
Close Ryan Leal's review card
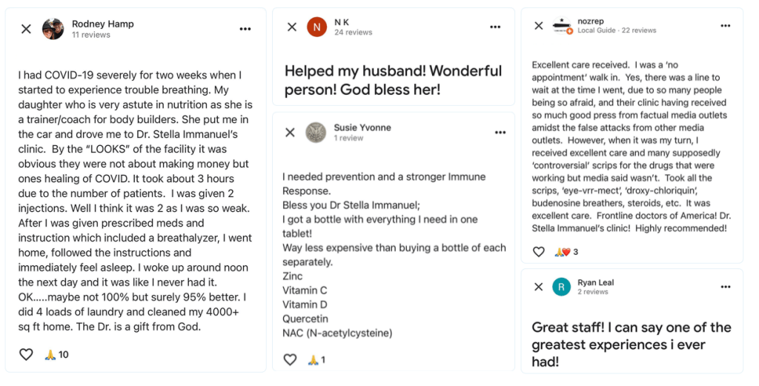pyautogui.click(x=539, y=287)
